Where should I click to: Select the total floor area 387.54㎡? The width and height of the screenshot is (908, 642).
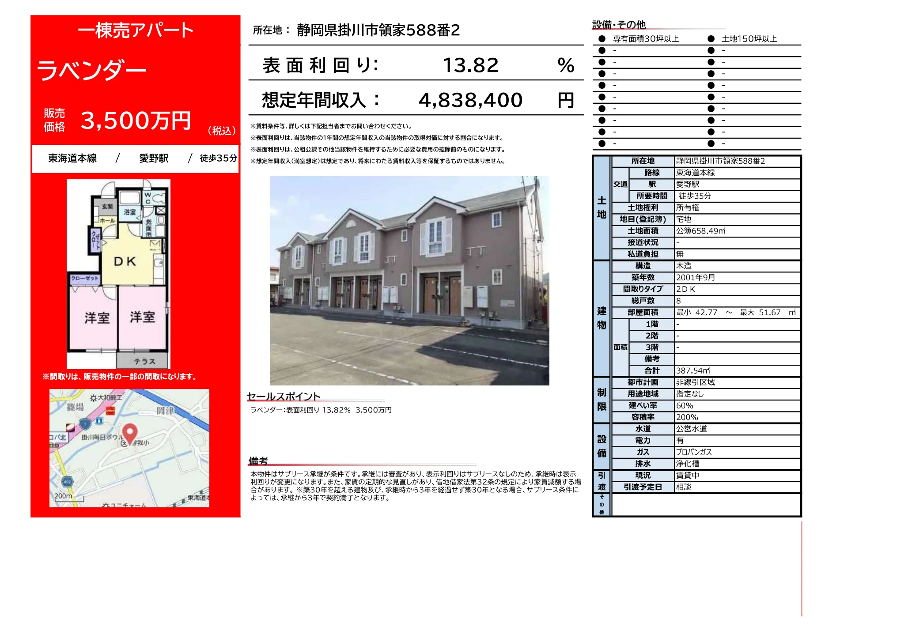click(x=693, y=371)
